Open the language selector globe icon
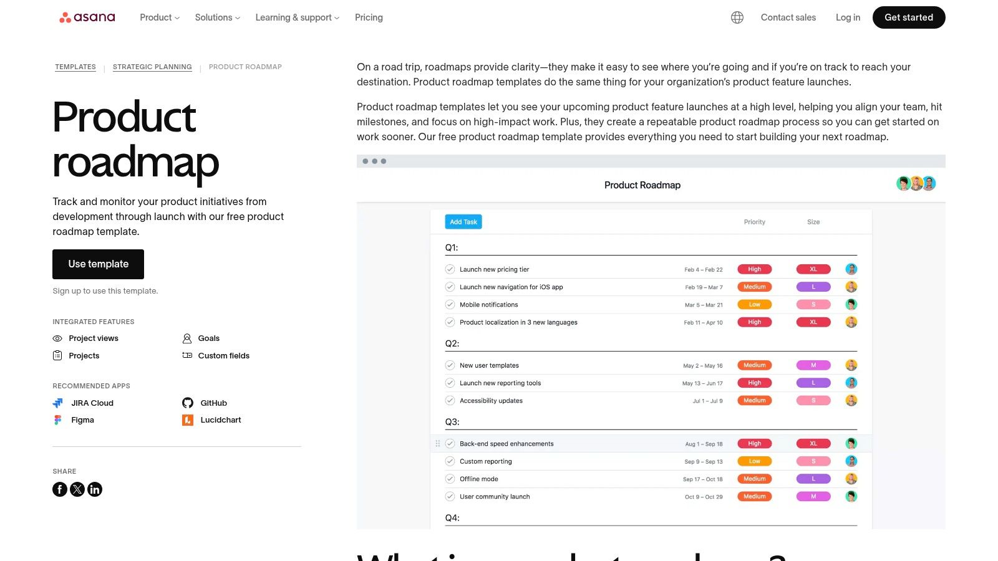 [737, 17]
